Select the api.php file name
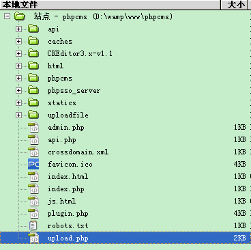The height and width of the screenshot is (250, 251). pyautogui.click(x=62, y=140)
